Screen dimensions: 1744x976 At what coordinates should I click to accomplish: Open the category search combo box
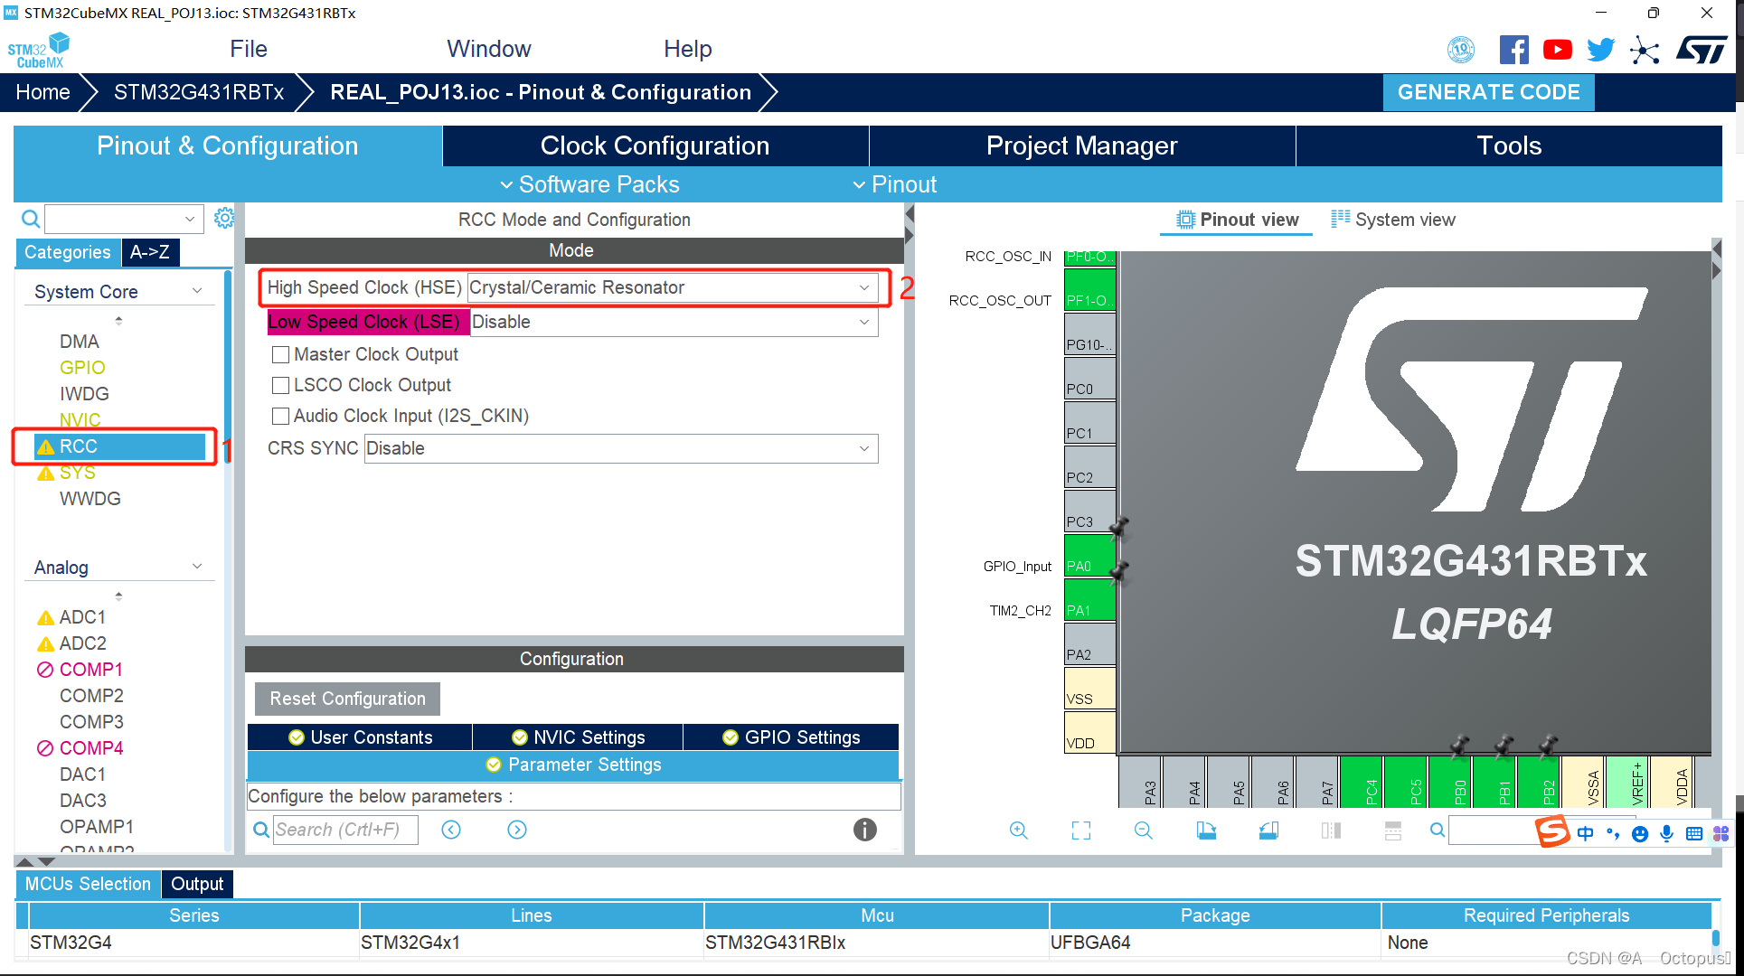point(123,219)
